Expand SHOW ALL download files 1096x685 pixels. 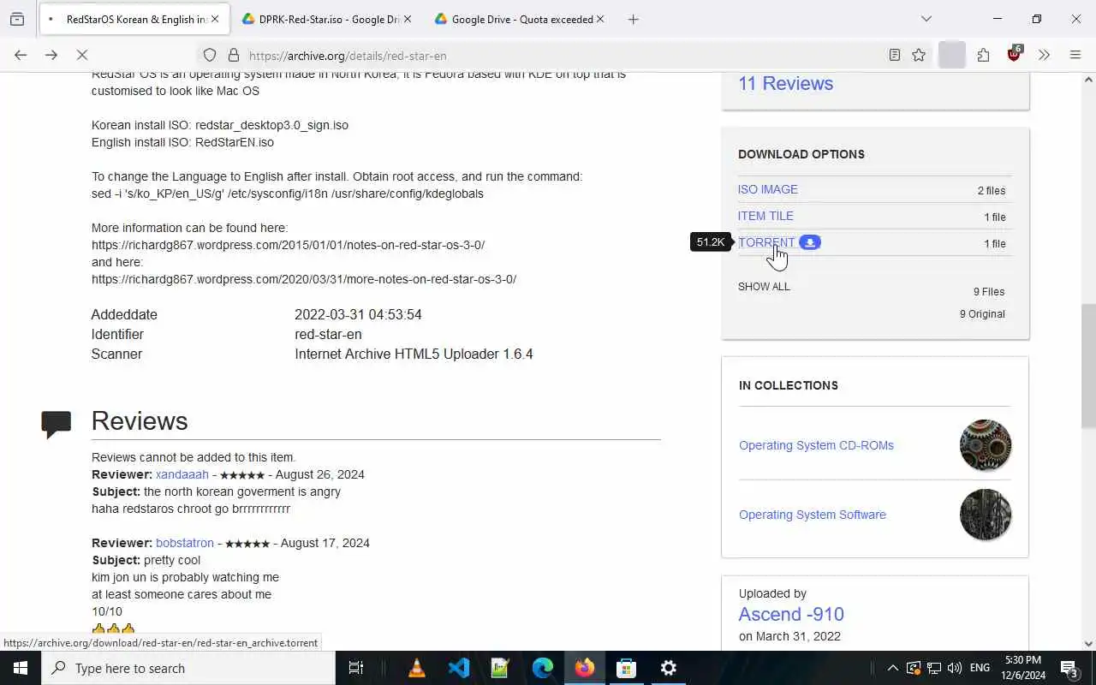point(764,287)
